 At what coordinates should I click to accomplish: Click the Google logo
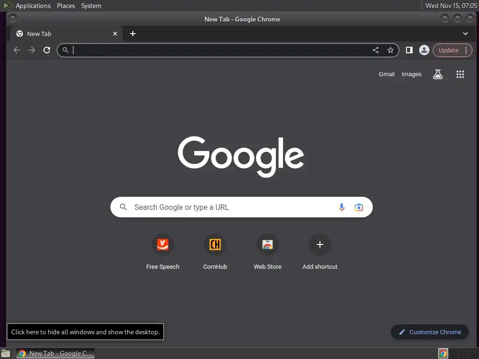click(241, 156)
